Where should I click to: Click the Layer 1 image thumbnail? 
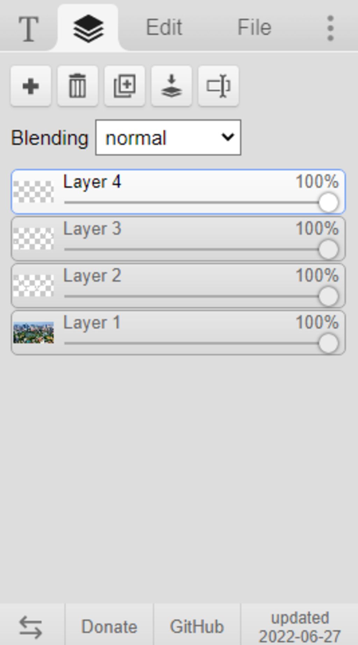click(34, 332)
